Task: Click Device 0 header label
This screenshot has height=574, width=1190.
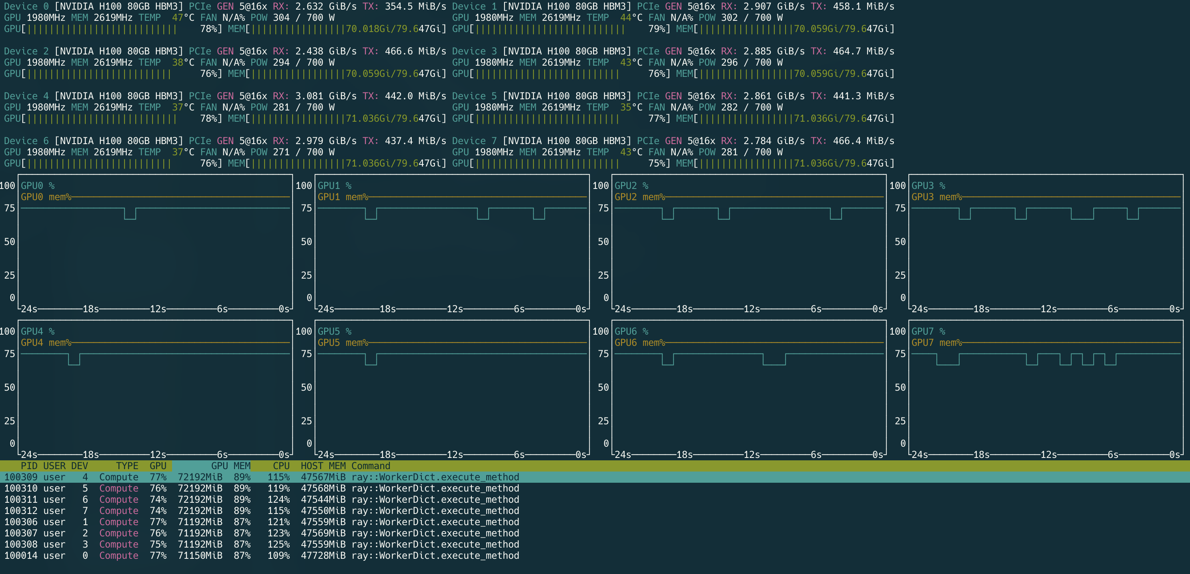Action: coord(26,6)
